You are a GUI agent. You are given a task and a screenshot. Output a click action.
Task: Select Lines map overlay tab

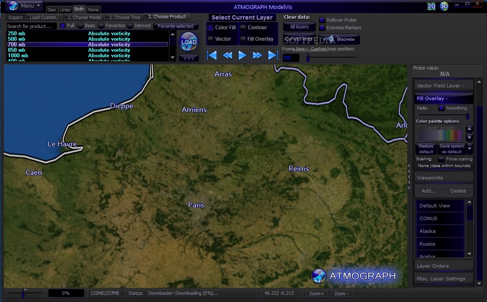(x=65, y=10)
